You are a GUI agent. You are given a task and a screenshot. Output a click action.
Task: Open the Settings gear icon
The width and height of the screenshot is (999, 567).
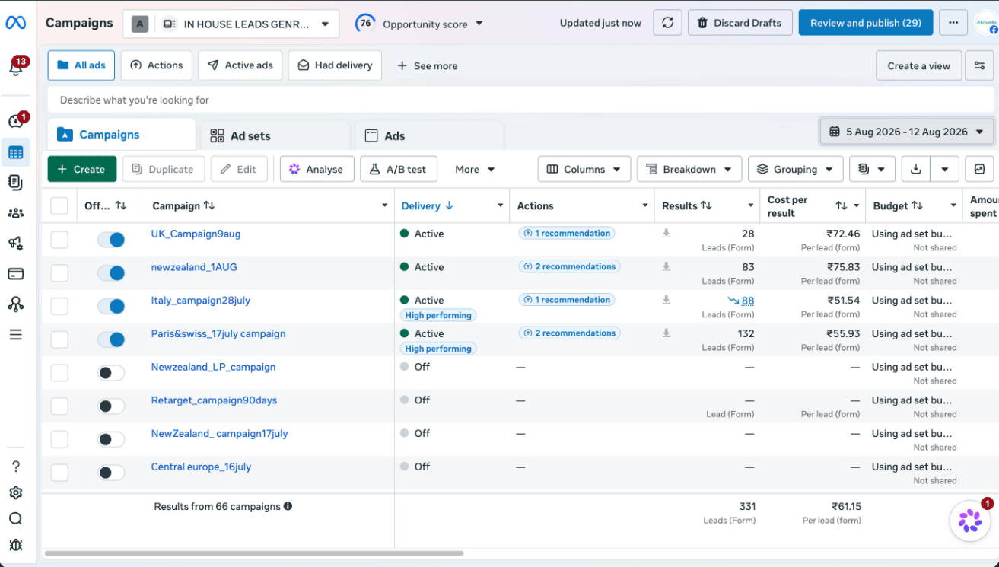tap(16, 492)
